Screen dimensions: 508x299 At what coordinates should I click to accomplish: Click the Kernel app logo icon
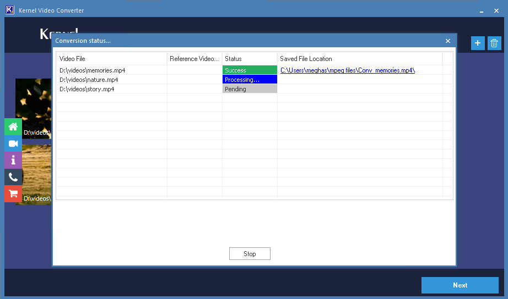tap(10, 10)
